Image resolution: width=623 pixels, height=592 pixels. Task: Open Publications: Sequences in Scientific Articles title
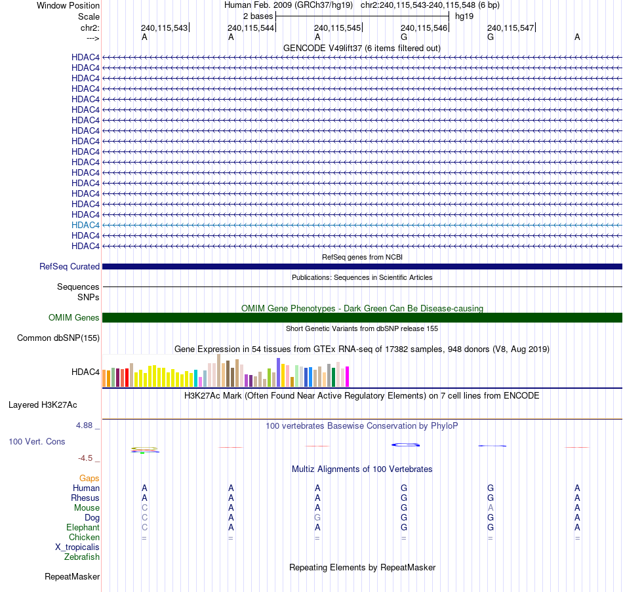(362, 277)
